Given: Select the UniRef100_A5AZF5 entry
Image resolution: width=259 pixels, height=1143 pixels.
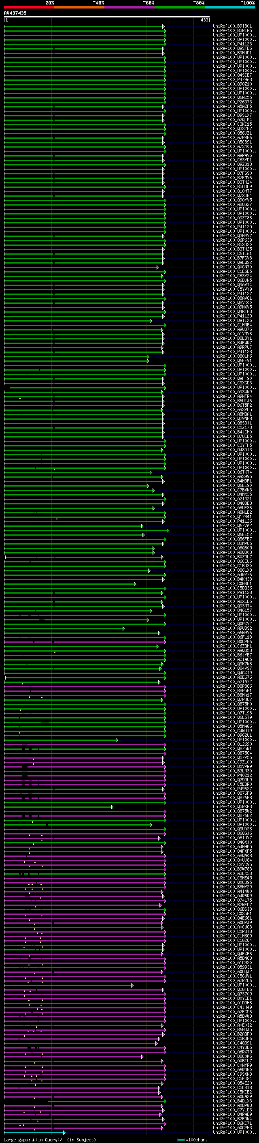Looking at the screenshot, I should coord(232,107).
